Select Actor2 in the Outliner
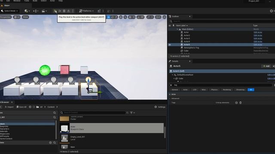The height and width of the screenshot is (154, 275). click(187, 36)
